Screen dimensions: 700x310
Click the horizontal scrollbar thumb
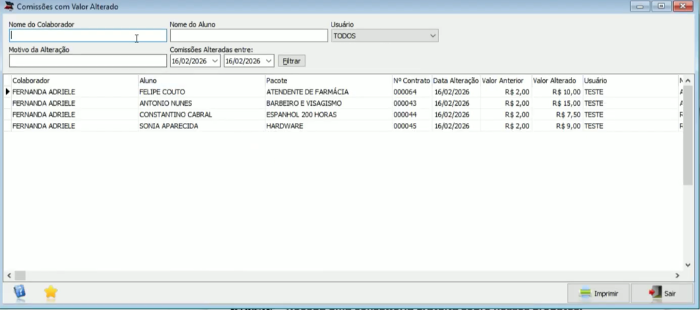[x=20, y=276]
